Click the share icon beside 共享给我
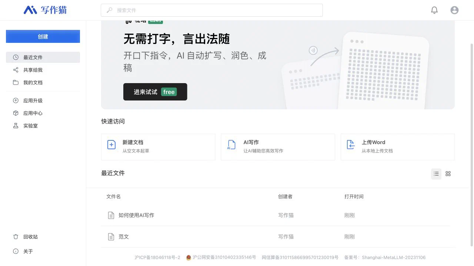Image resolution: width=474 pixels, height=266 pixels. click(16, 70)
